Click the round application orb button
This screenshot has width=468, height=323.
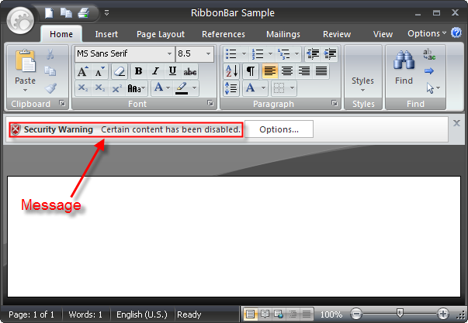(21, 21)
